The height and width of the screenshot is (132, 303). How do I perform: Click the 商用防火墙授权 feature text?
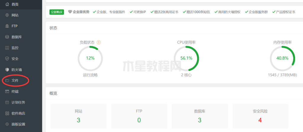[x=229, y=12]
